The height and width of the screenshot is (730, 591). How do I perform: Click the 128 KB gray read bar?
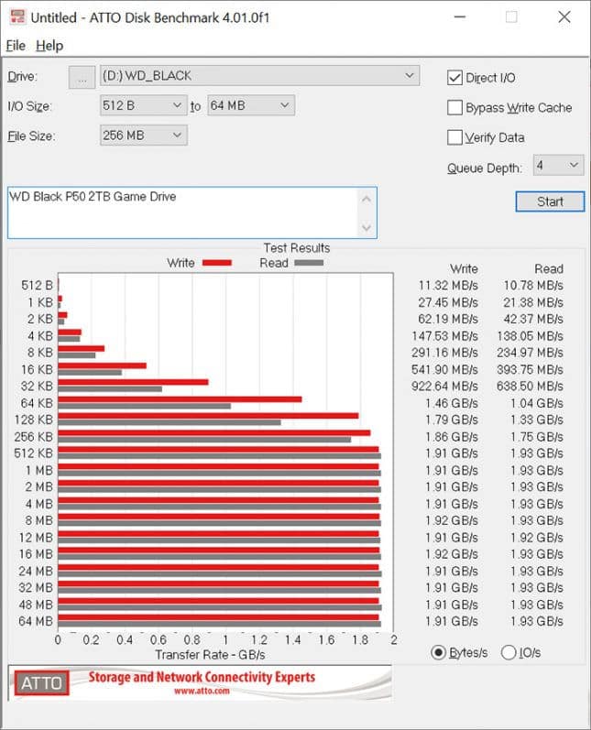(170, 423)
